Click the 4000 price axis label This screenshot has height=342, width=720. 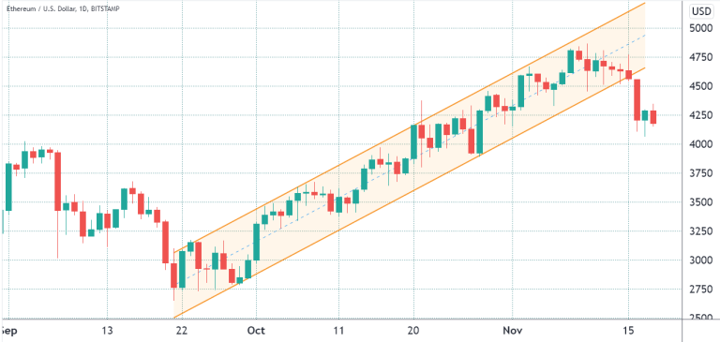pyautogui.click(x=703, y=144)
